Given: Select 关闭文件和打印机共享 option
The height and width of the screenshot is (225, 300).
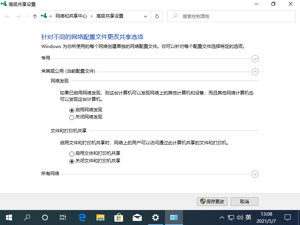Looking at the screenshot, I should point(72,161).
